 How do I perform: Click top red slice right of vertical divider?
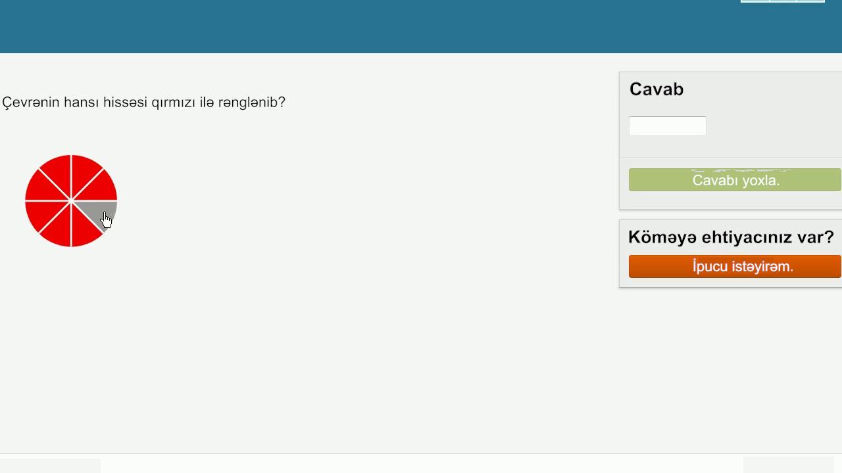(84, 172)
